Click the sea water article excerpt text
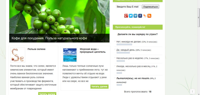This screenshot has height=95, width=200. (x=85, y=73)
